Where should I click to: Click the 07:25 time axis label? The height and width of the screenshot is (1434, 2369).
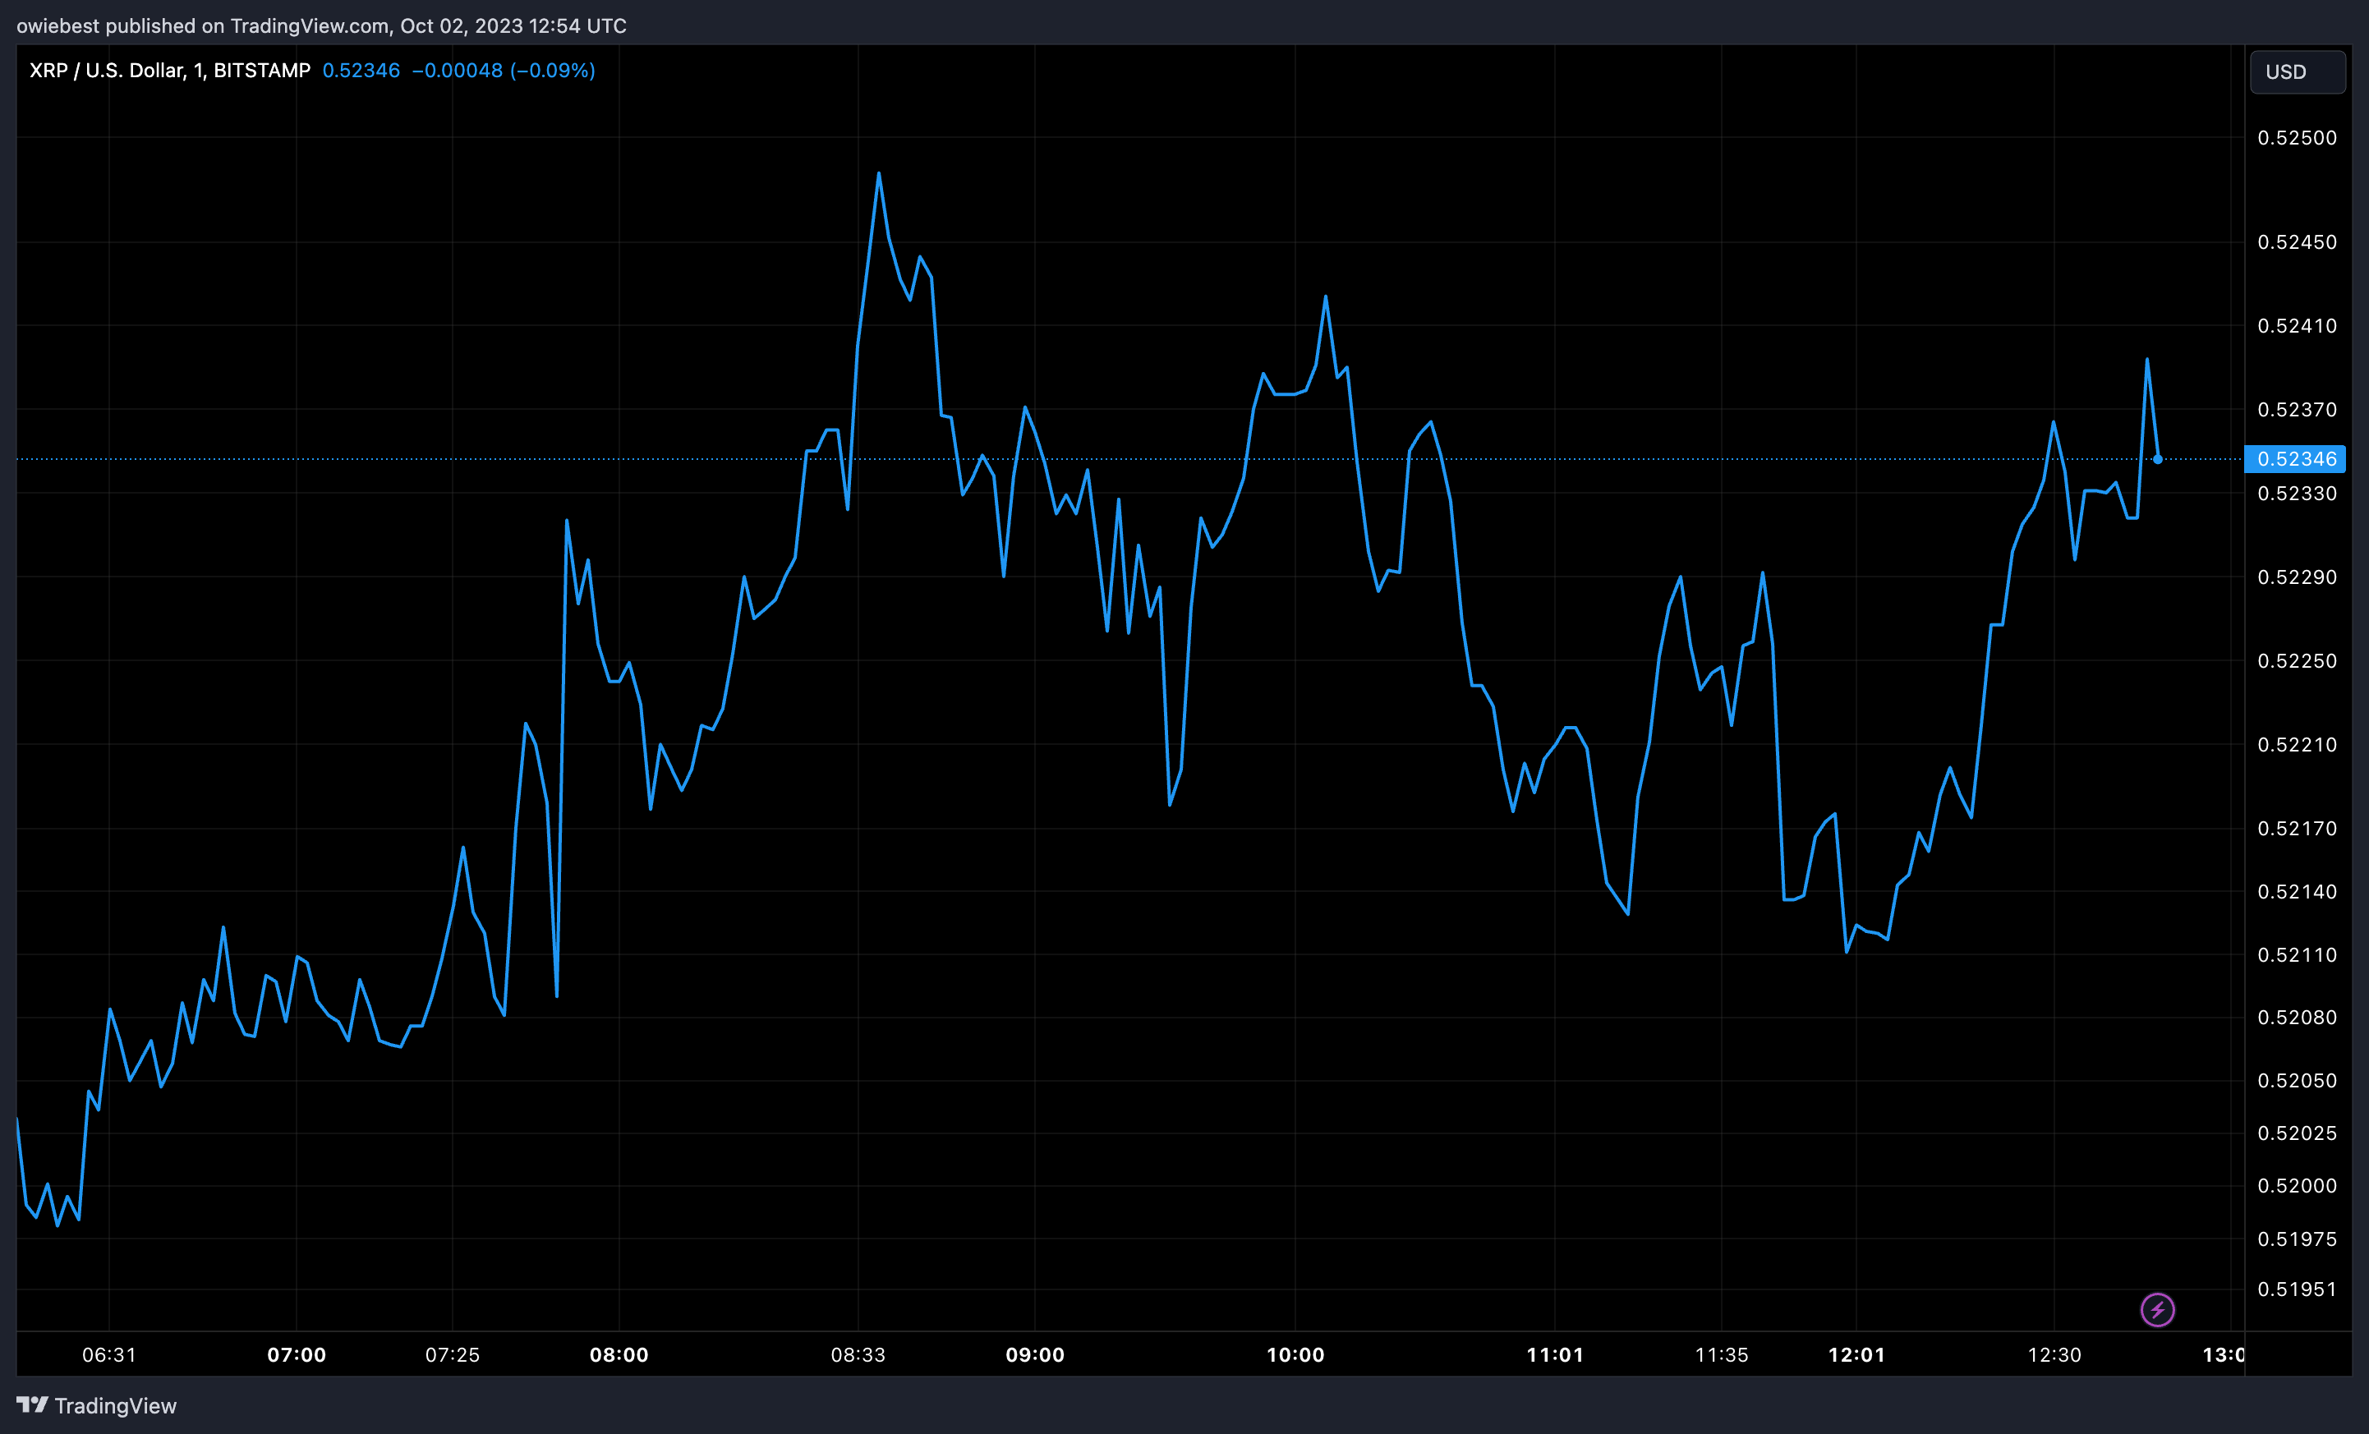(x=452, y=1354)
